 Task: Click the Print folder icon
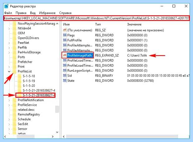click(15, 67)
